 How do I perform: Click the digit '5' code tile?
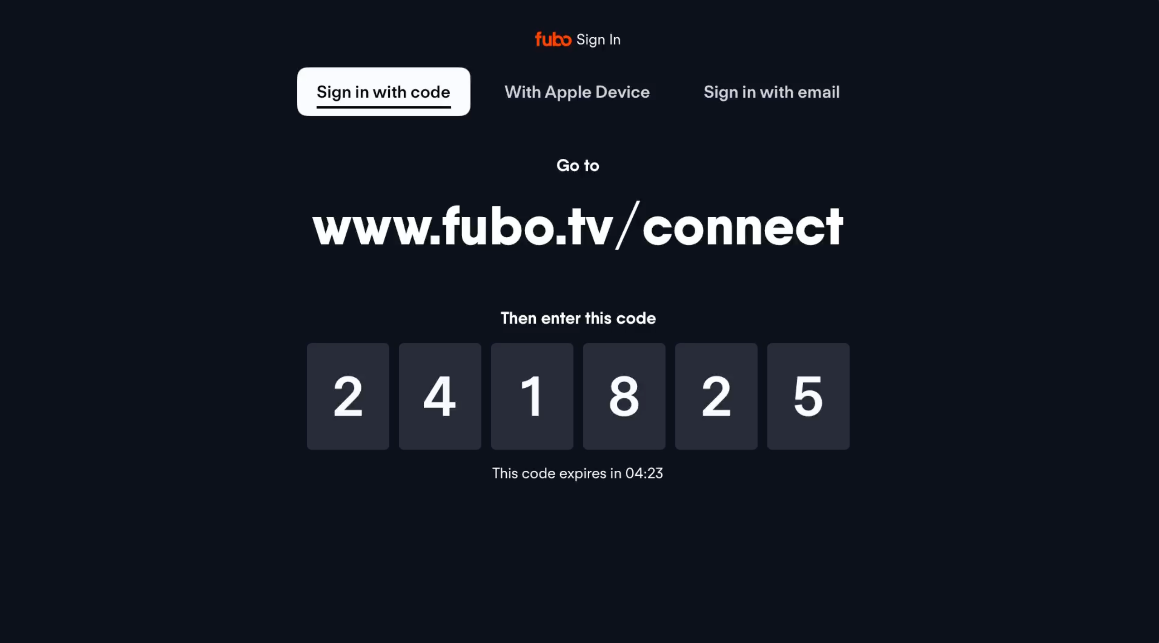[x=808, y=396]
